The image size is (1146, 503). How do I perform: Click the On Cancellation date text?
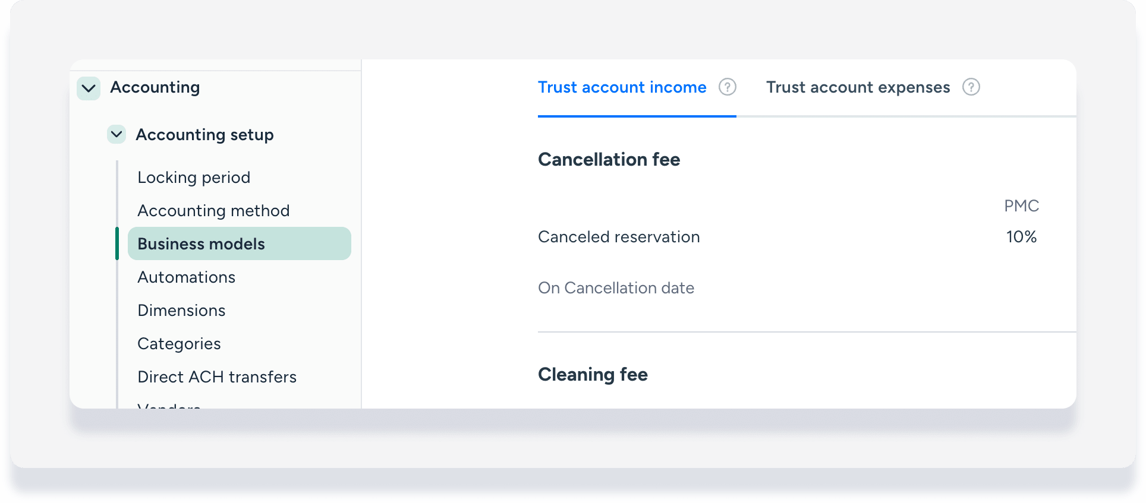(x=616, y=288)
